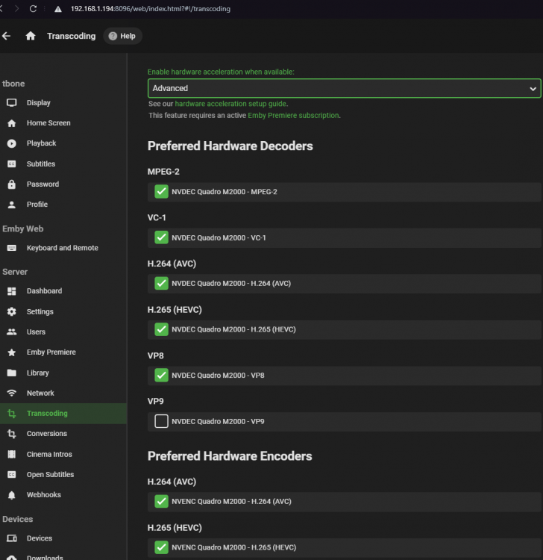Screen dimensions: 543x560
Task: Uncheck NVENC Quadro M2000 H.264 encoder
Action: click(x=161, y=501)
